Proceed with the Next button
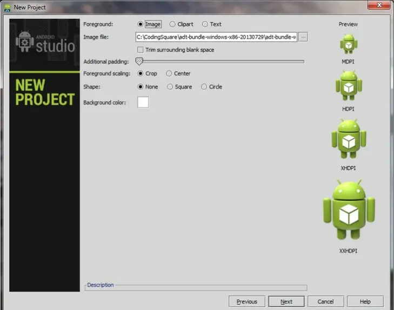The image size is (394, 310). coord(286,301)
